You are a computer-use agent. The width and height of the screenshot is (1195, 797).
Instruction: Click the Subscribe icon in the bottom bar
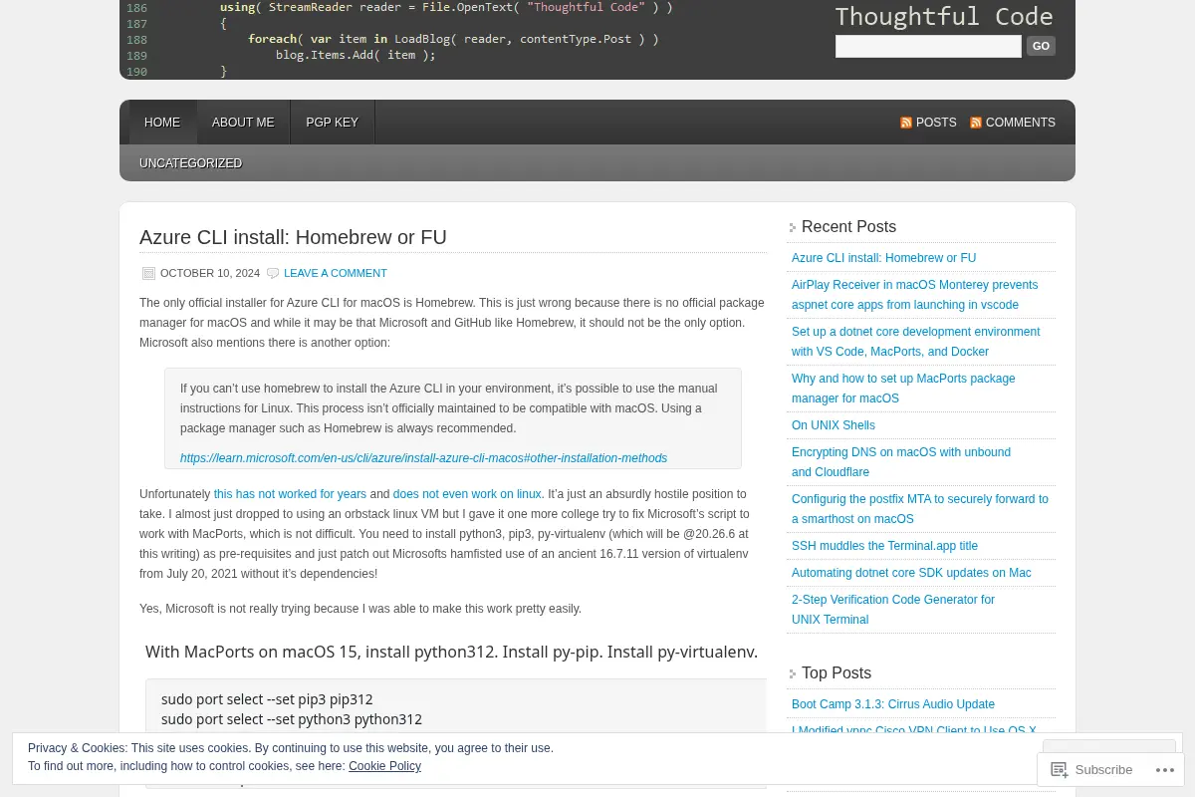(1060, 769)
